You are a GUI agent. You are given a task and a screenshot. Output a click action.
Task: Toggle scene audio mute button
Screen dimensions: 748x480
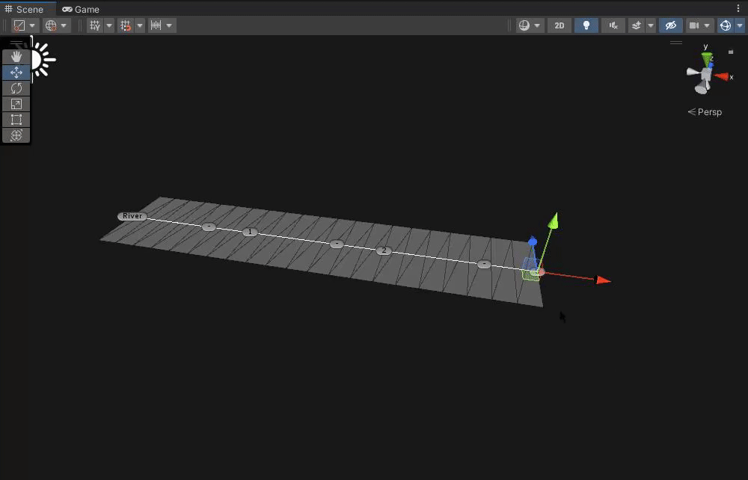(613, 25)
